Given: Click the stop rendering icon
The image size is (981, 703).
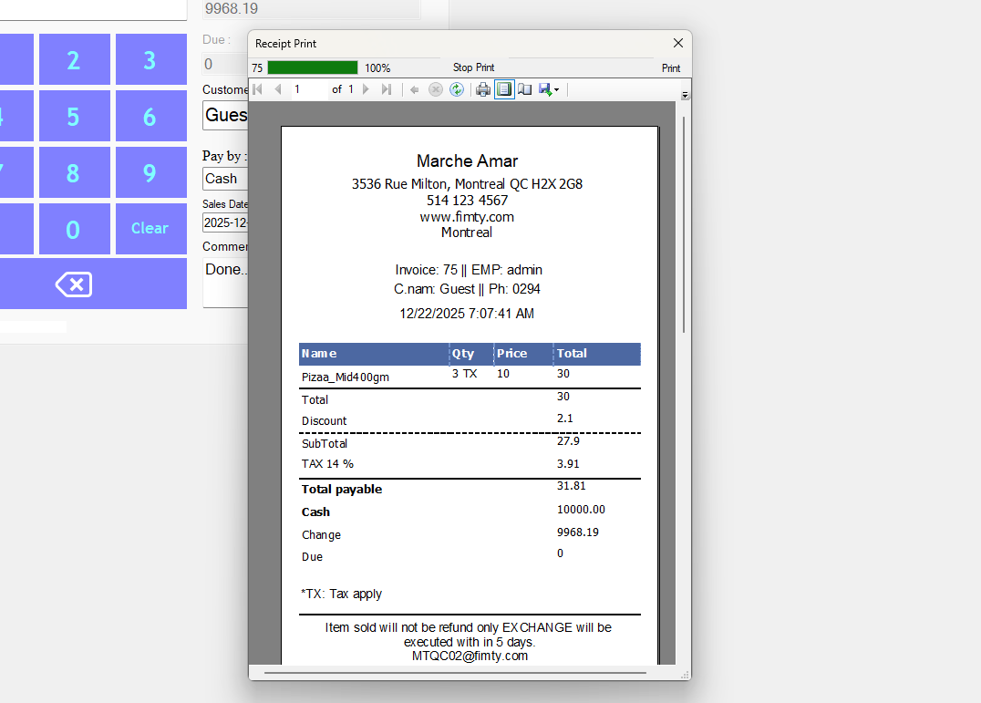Looking at the screenshot, I should (436, 89).
